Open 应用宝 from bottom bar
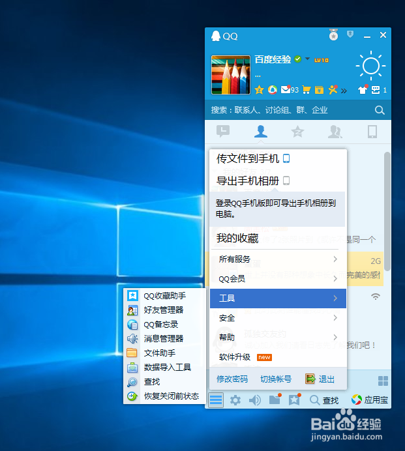Image resolution: width=405 pixels, height=451 pixels. point(370,400)
